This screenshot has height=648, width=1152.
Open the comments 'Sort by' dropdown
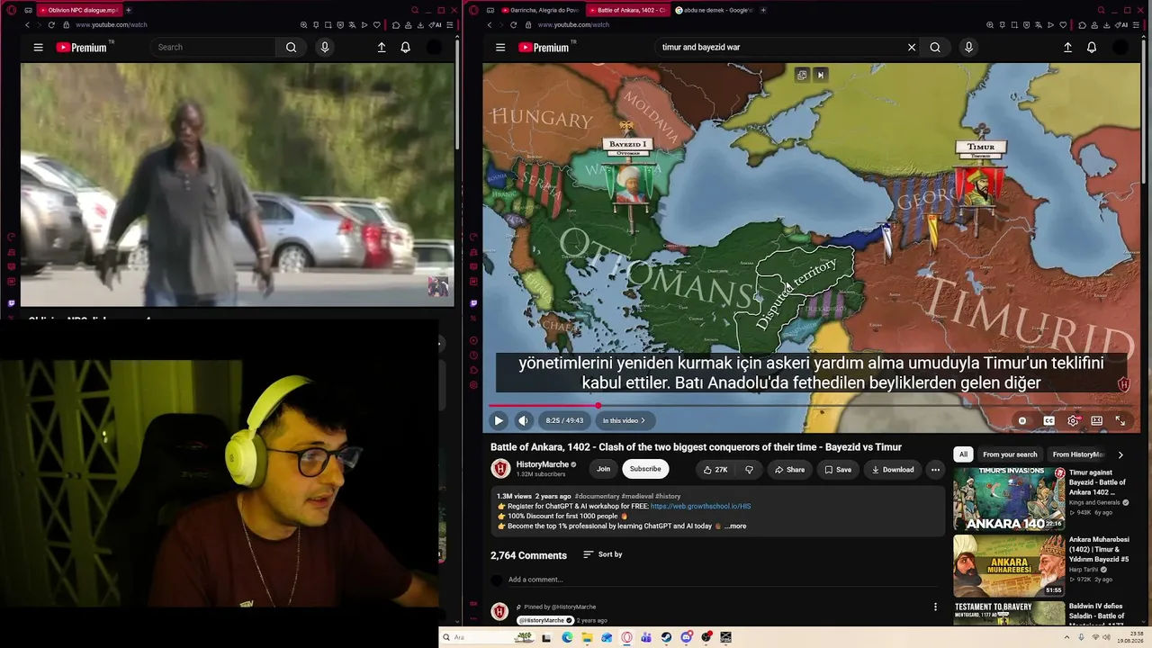coord(602,554)
